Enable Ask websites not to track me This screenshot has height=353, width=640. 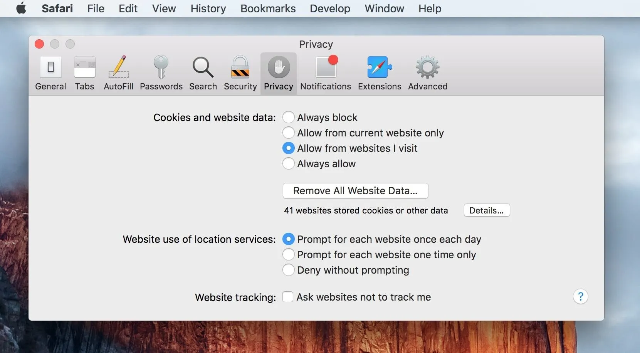(288, 297)
